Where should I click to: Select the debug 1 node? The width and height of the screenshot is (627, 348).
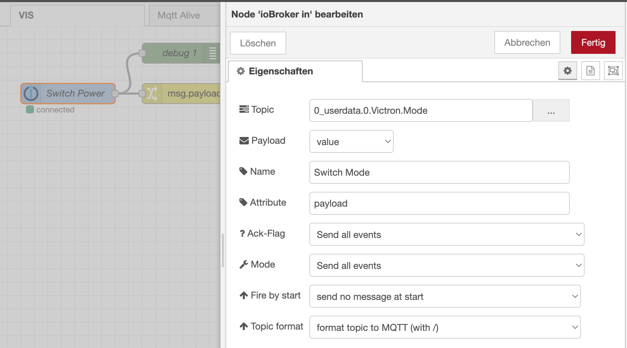point(181,53)
